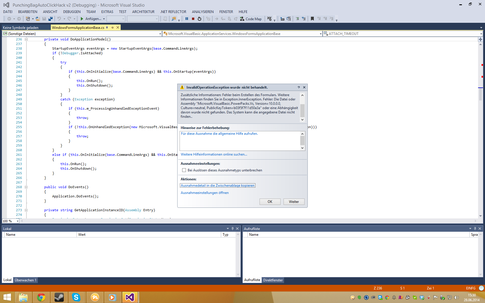The image size is (485, 303).
Task: Open 'Ausnahmeeinstellungen öffnen' link
Action: 205,193
